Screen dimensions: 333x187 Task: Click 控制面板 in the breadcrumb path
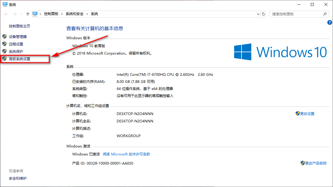click(51, 14)
